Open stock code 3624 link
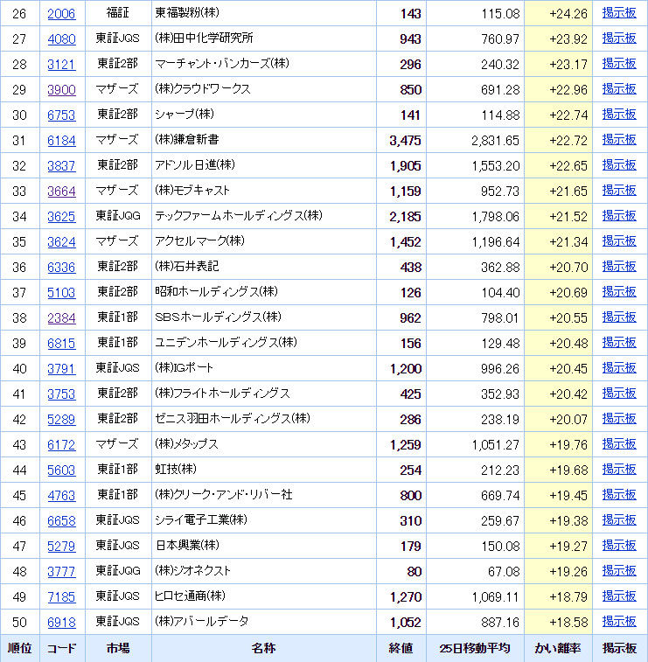The width and height of the screenshot is (648, 662). point(61,242)
